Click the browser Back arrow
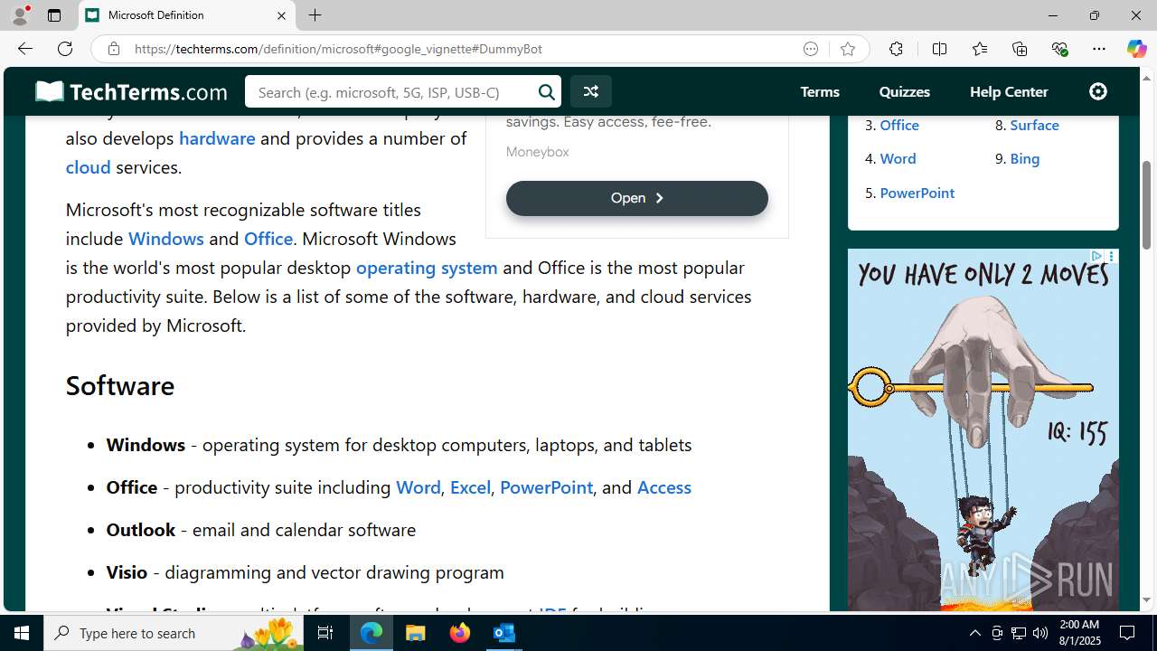This screenshot has height=651, width=1157. pos(24,49)
